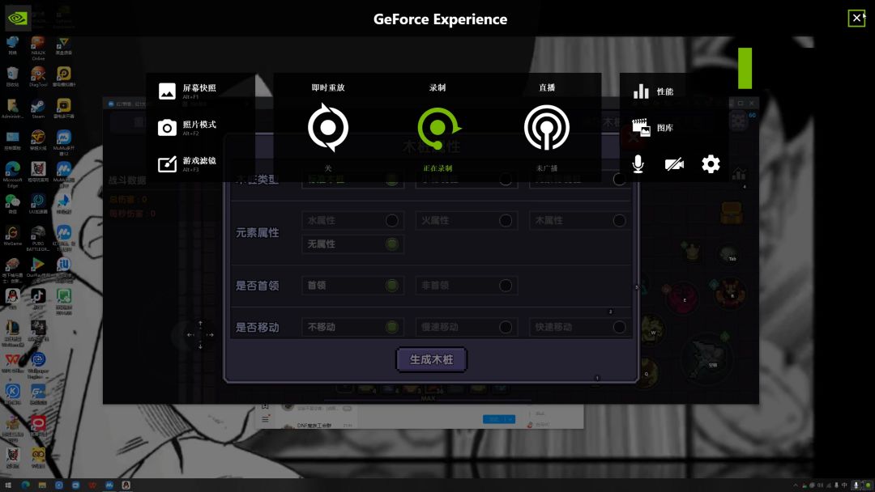Click the chart icon in game window
This screenshot has height=492, width=875.
pyautogui.click(x=739, y=175)
